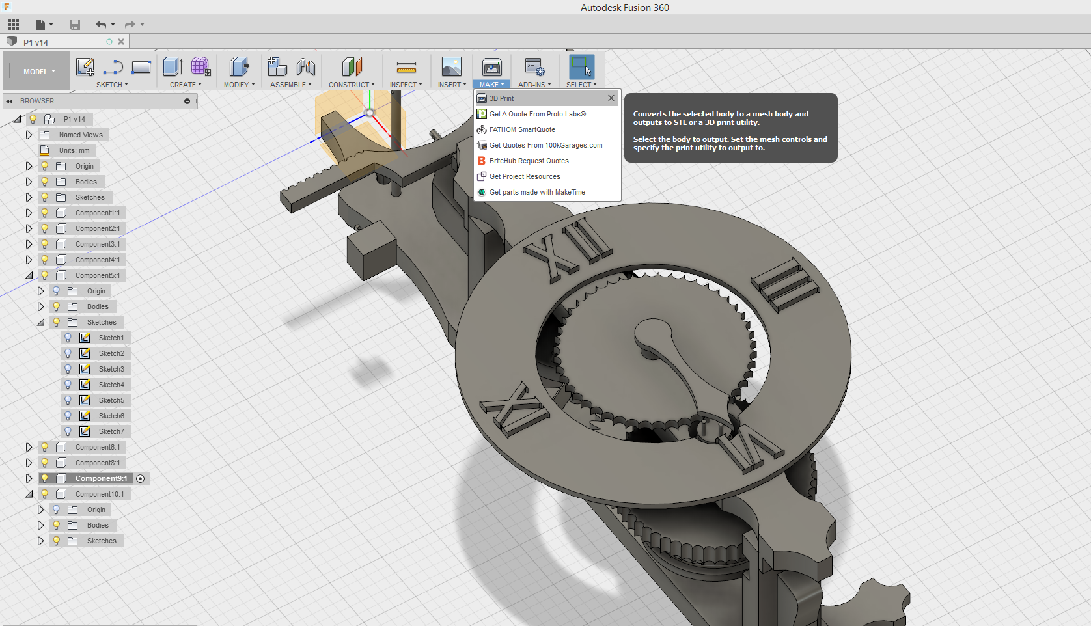Collapse the Component10:1 tree node

tap(29, 494)
